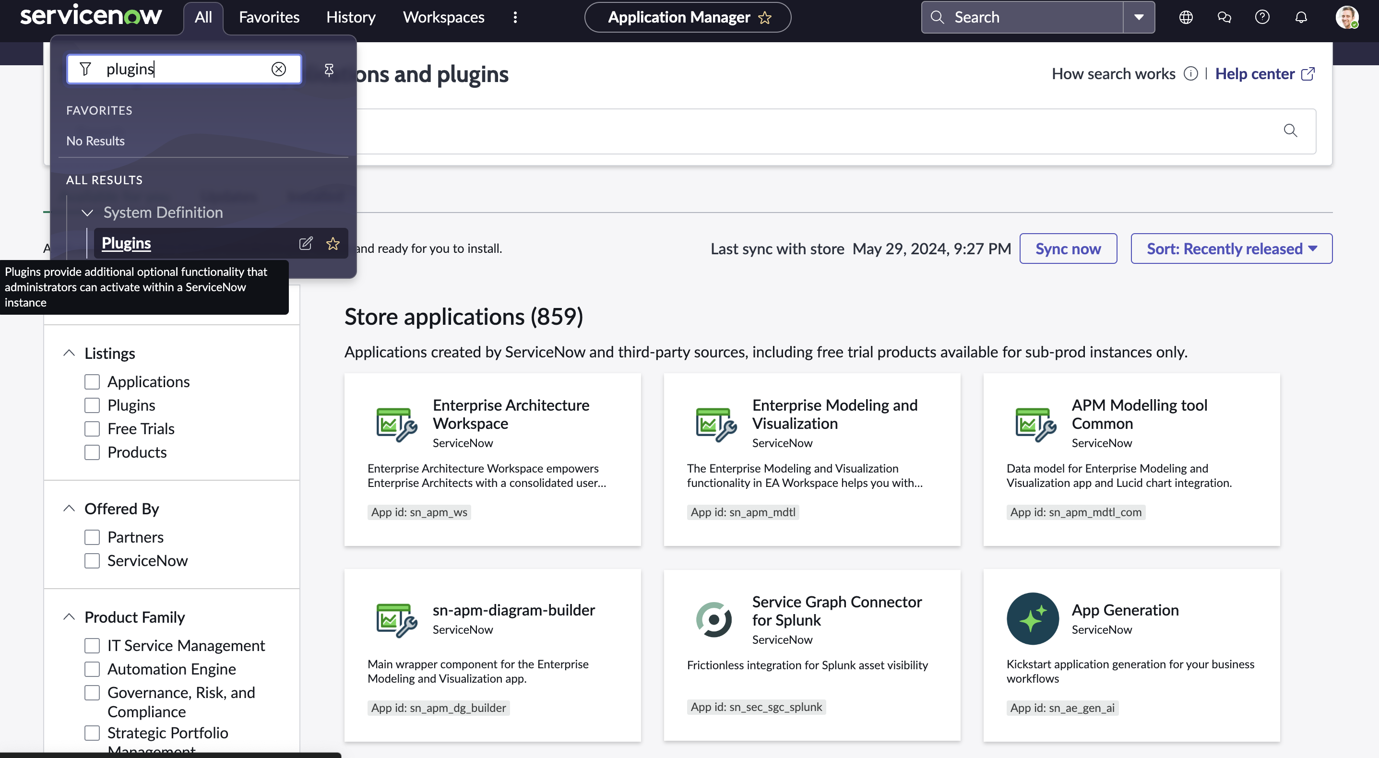
Task: Check the Partners offered-by filter
Action: point(92,537)
